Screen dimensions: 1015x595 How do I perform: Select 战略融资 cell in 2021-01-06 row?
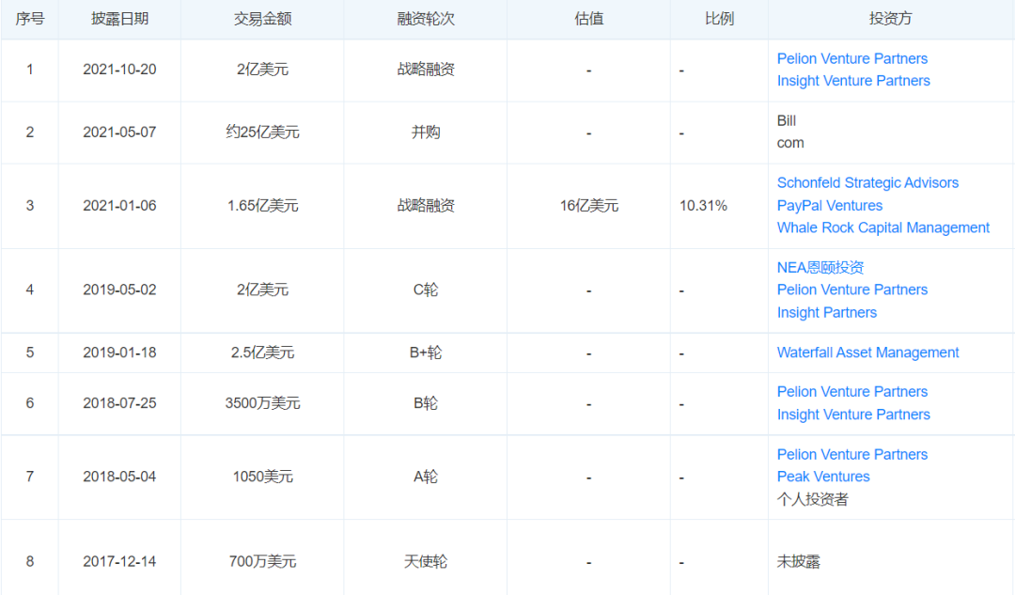[x=426, y=206]
